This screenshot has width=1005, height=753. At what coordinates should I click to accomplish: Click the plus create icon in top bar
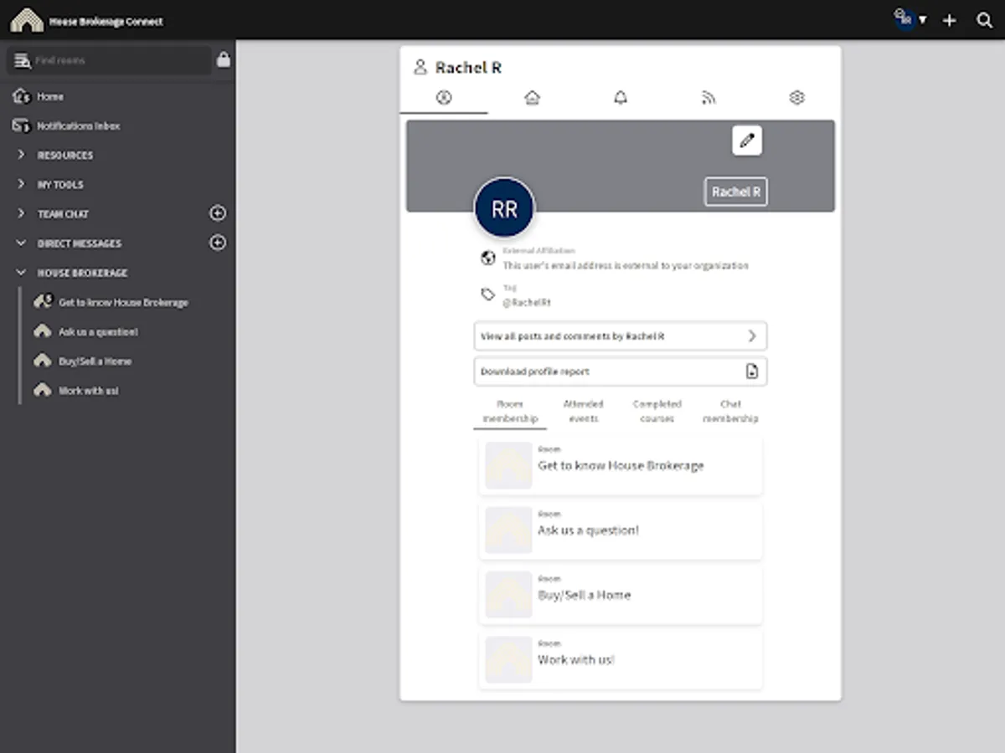tap(949, 20)
